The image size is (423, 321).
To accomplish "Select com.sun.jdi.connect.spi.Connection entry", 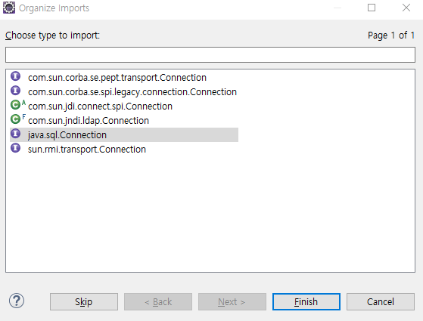I will click(x=100, y=106).
